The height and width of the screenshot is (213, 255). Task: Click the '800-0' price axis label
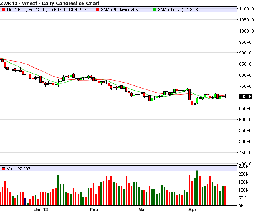click(245, 75)
